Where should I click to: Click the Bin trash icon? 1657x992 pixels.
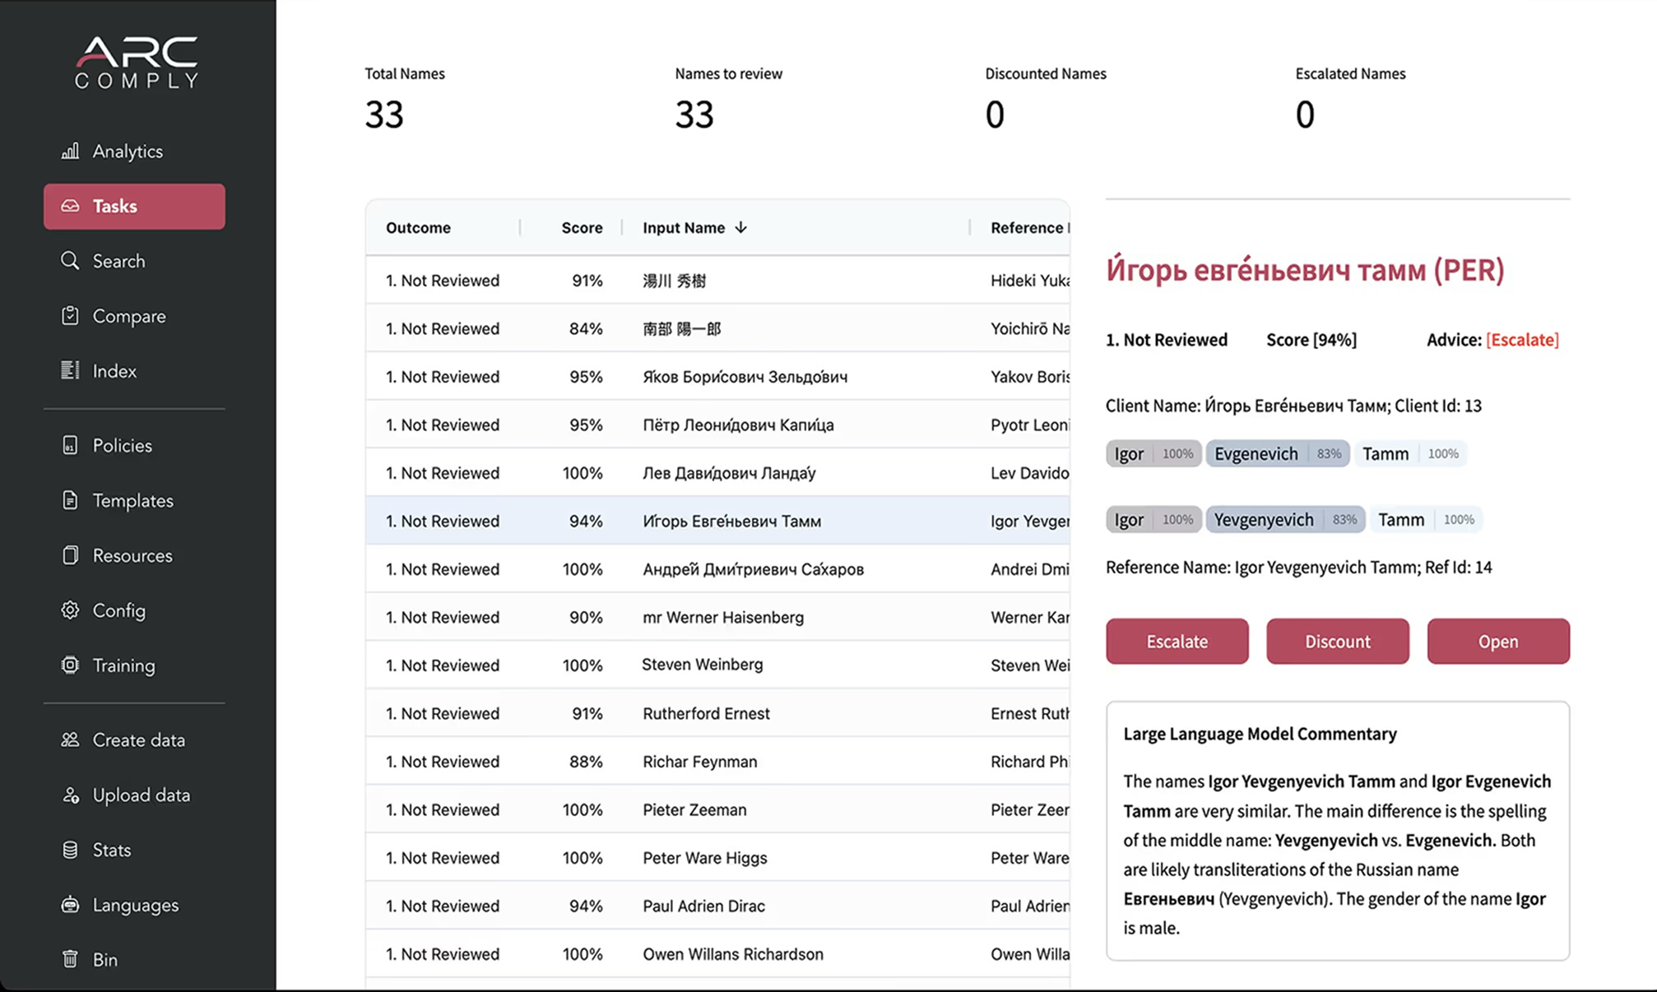tap(70, 959)
